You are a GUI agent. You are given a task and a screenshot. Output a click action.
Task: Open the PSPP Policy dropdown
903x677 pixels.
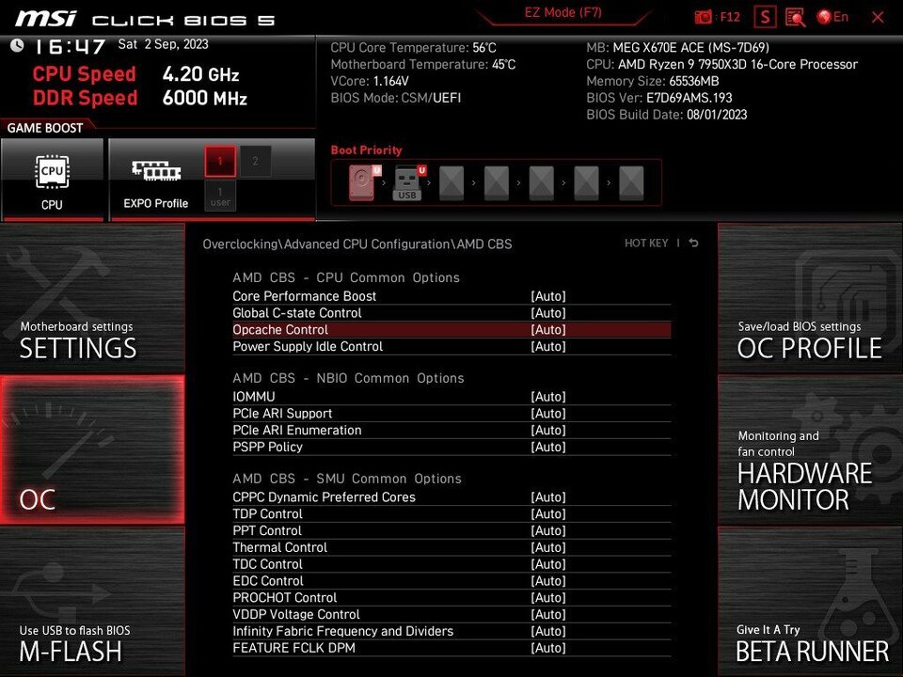[548, 447]
